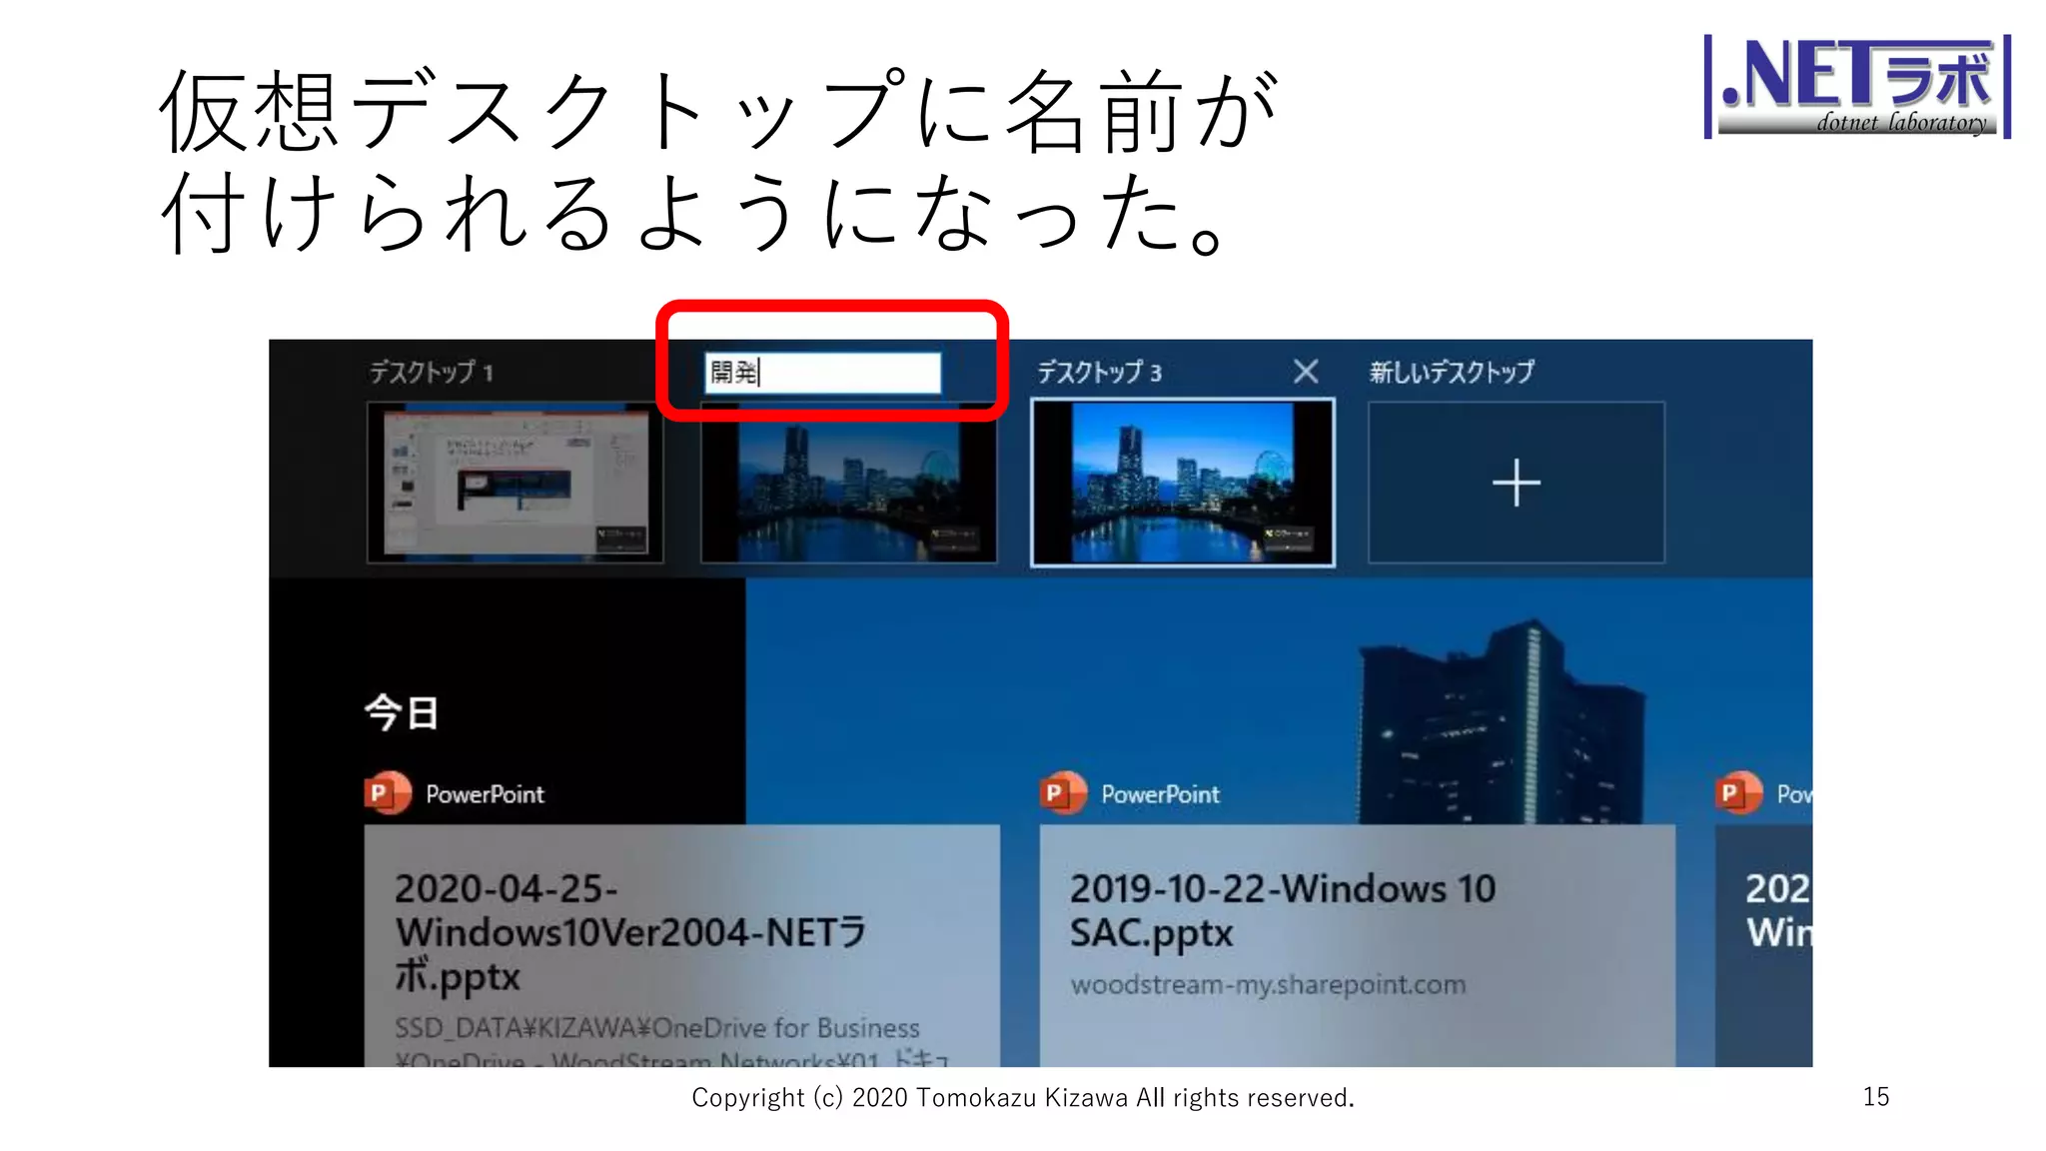Click the PowerPoint label above the 2019-10-22 card
This screenshot has height=1151, width=2046.
[1161, 794]
